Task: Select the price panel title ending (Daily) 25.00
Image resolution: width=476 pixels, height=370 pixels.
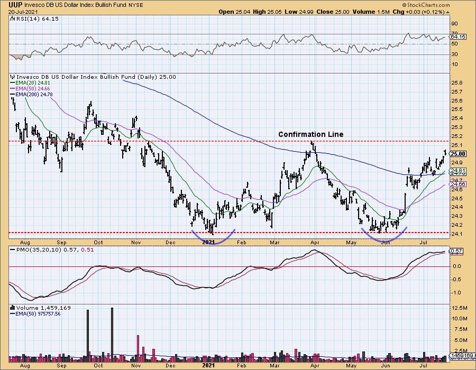Action: [96, 77]
